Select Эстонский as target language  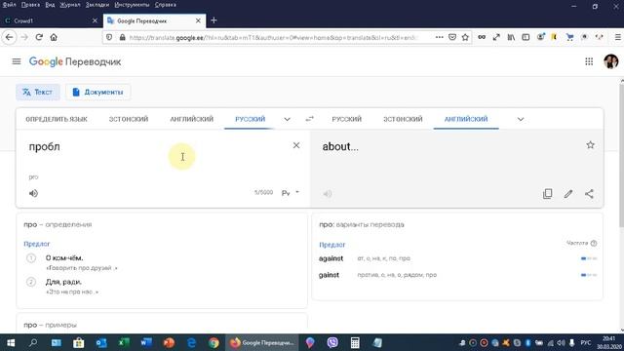(x=403, y=119)
